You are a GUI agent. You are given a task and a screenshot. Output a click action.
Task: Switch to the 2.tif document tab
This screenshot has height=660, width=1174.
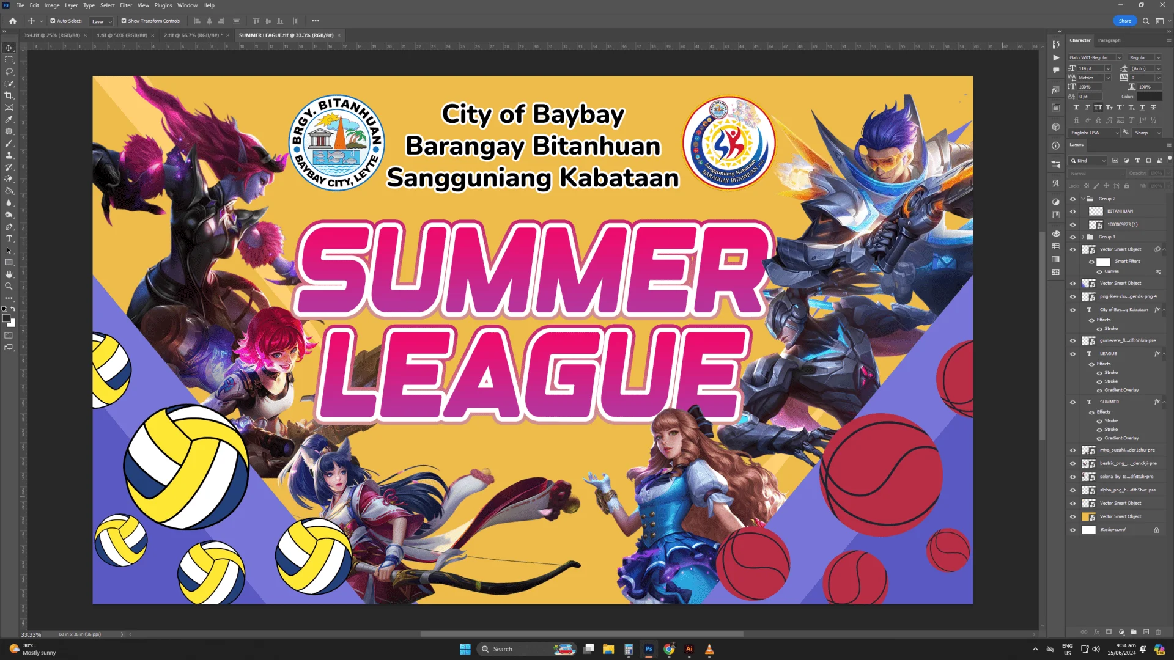pos(193,35)
